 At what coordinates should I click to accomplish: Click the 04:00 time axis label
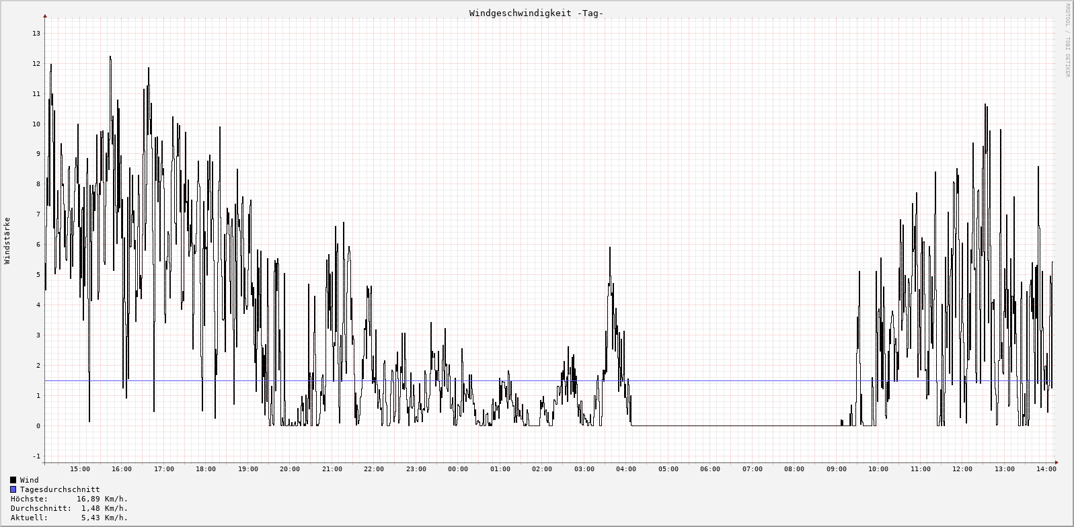(626, 469)
